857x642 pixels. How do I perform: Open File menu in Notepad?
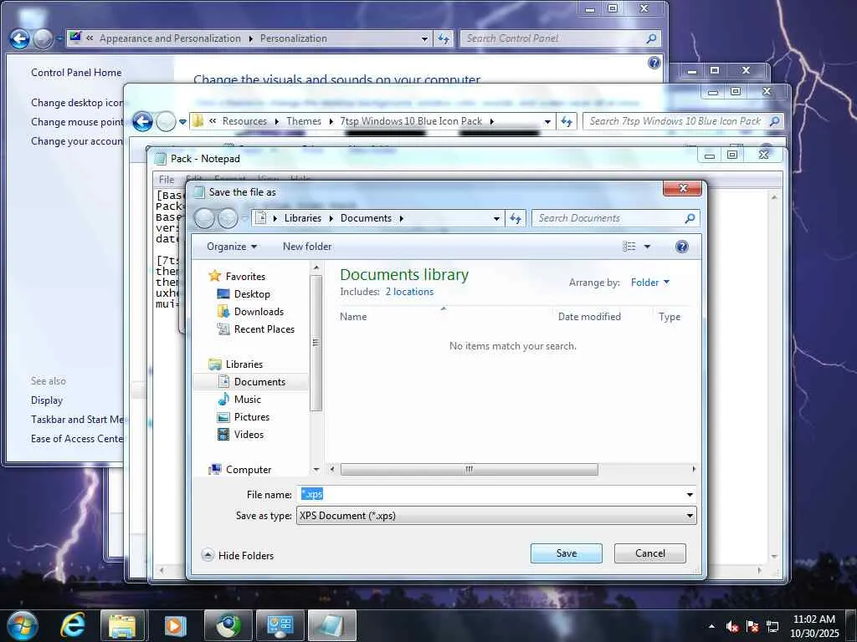coord(167,179)
